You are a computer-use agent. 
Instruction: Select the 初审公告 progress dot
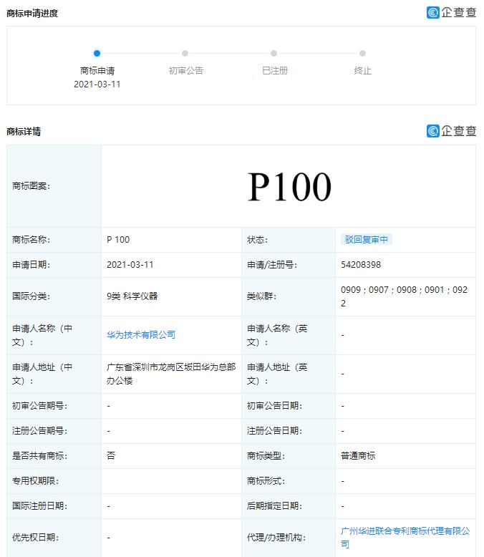point(185,53)
